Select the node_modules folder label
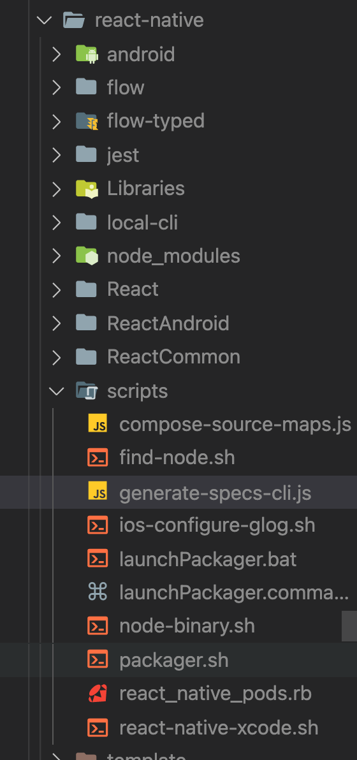This screenshot has width=357, height=760. coord(173,256)
